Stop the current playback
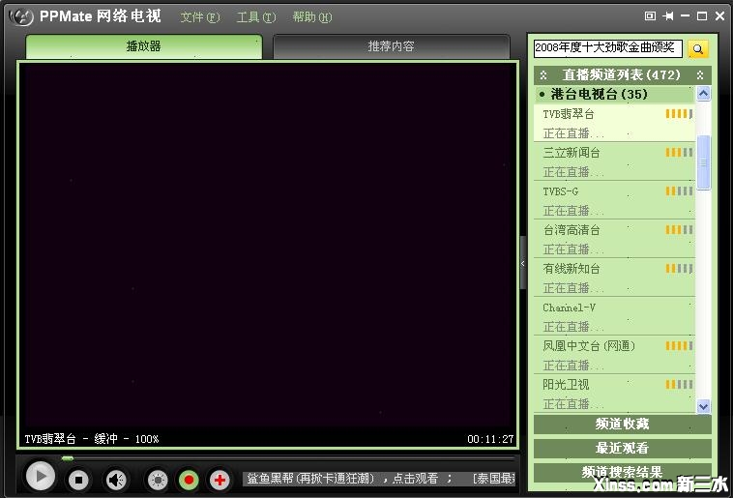 78,480
